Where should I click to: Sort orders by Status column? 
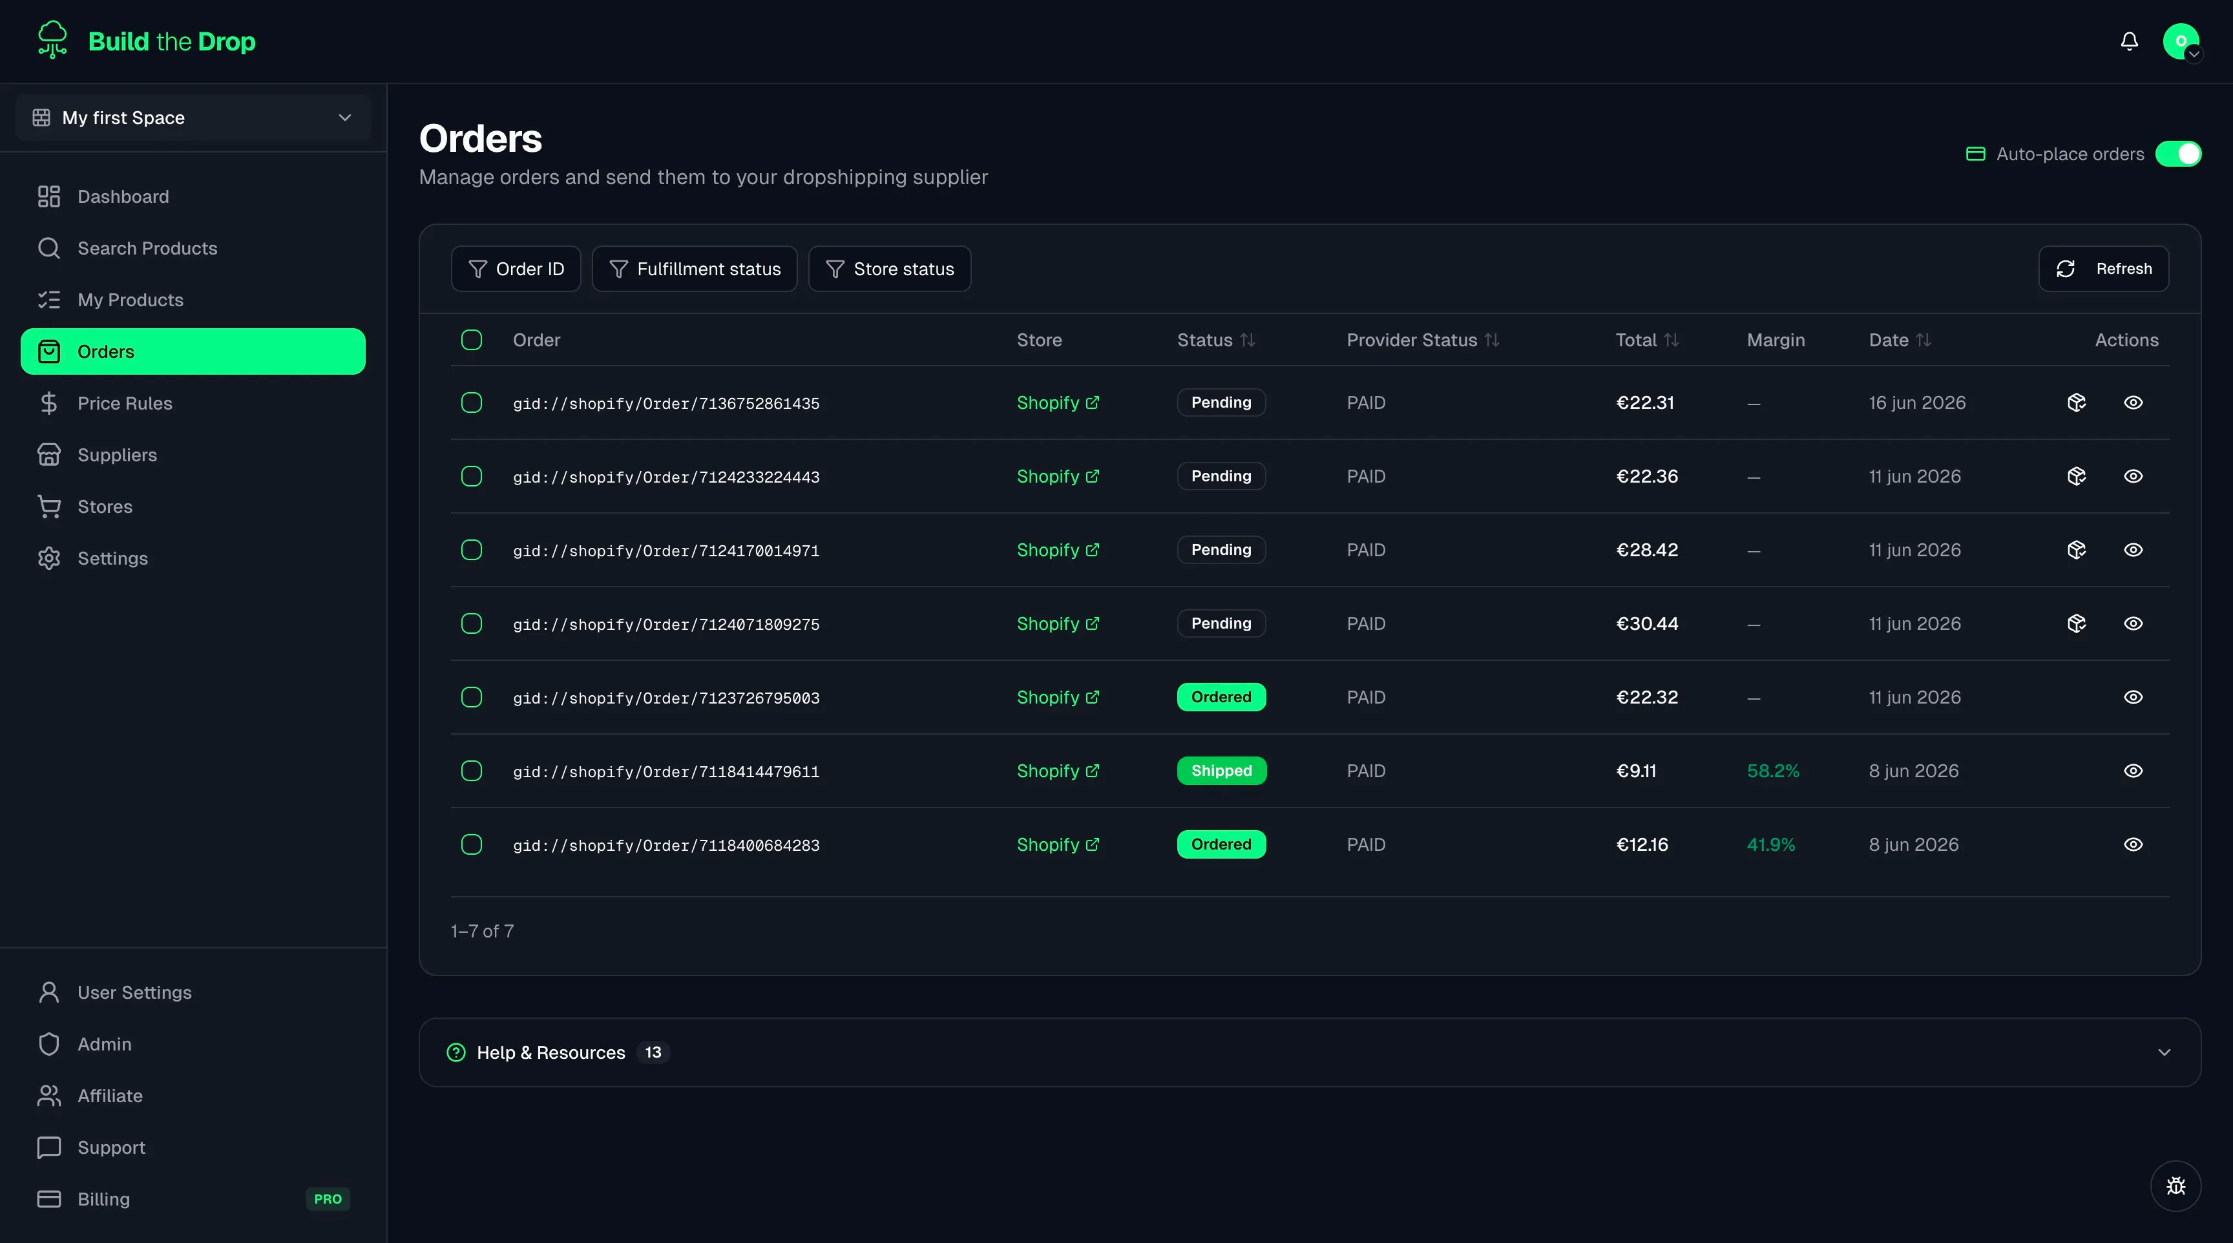pyautogui.click(x=1215, y=340)
